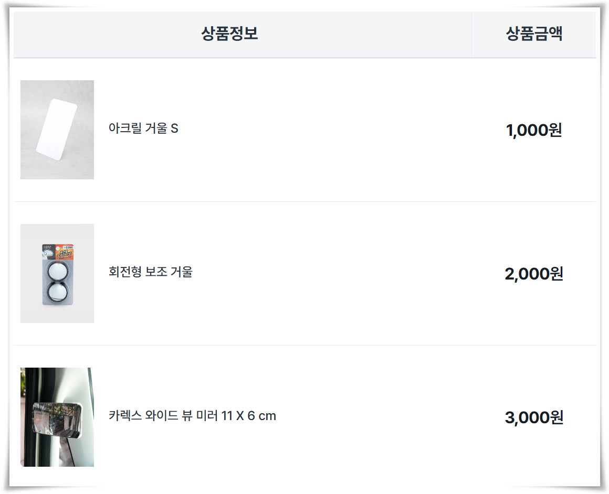Click the table header row
609x494 pixels.
[304, 33]
